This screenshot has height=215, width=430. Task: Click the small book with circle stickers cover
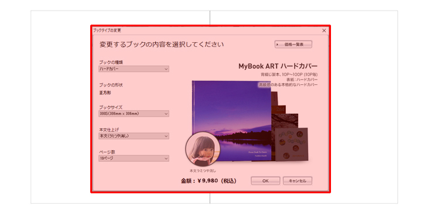tap(292, 144)
